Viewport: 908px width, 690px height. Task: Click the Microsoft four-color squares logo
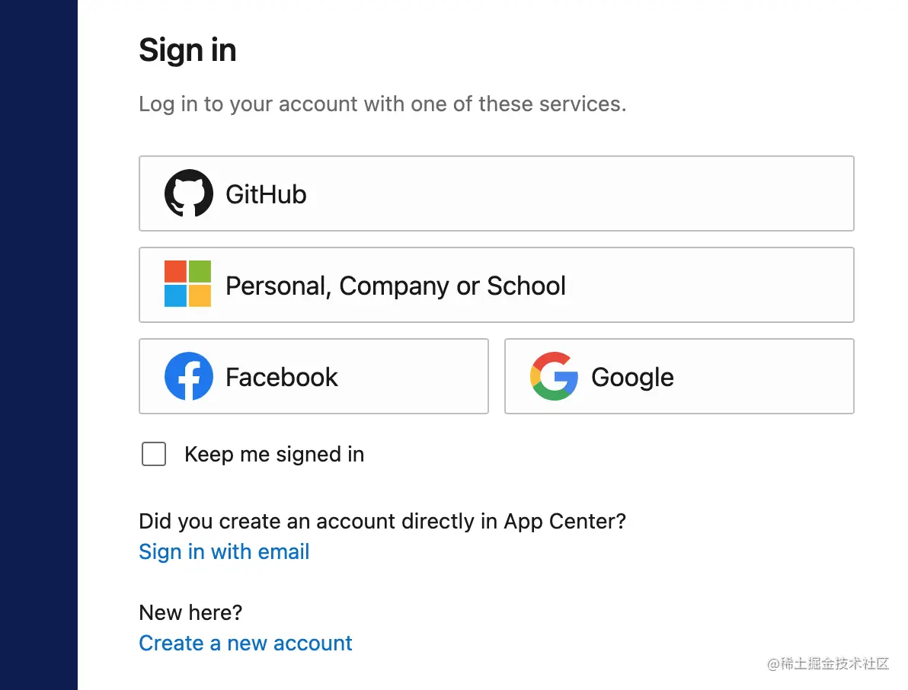point(187,283)
